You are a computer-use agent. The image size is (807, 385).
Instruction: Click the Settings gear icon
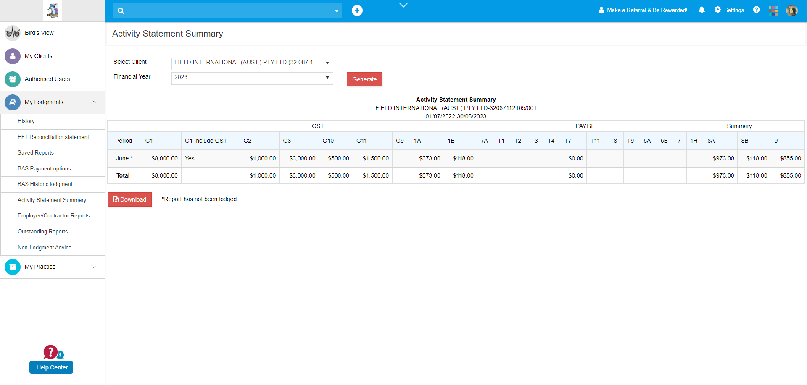click(x=718, y=10)
